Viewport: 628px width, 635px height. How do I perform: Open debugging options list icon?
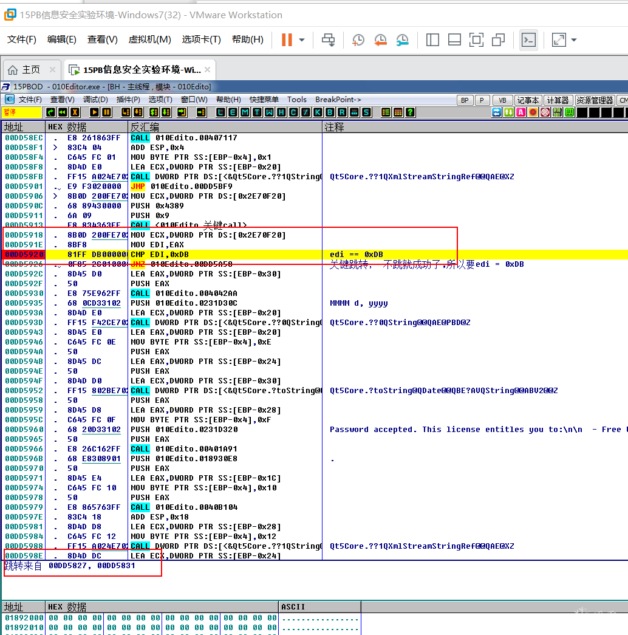click(386, 112)
